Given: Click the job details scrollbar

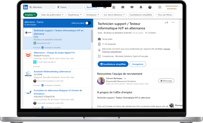Looking at the screenshot, I should (179, 34).
